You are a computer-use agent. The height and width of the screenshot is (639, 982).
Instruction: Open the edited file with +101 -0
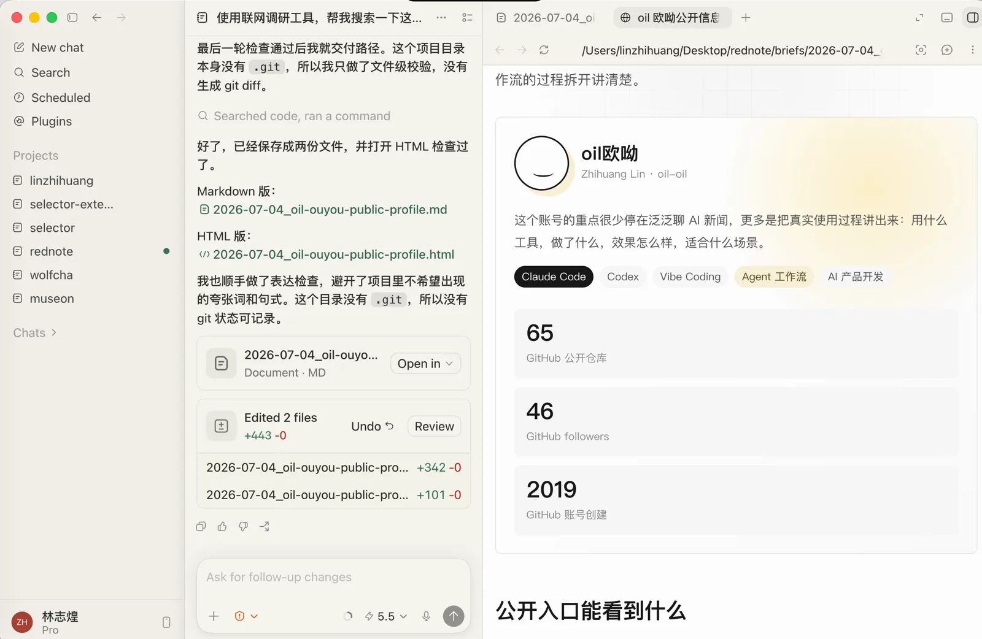333,495
